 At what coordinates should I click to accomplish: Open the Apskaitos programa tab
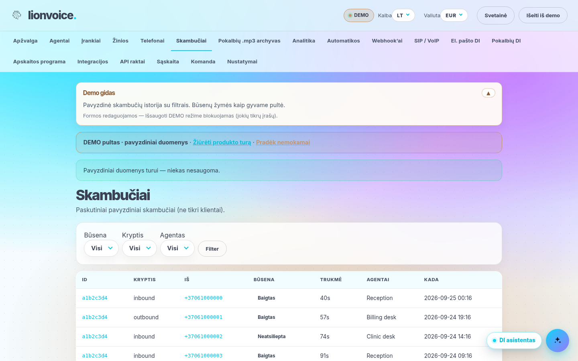pos(39,62)
